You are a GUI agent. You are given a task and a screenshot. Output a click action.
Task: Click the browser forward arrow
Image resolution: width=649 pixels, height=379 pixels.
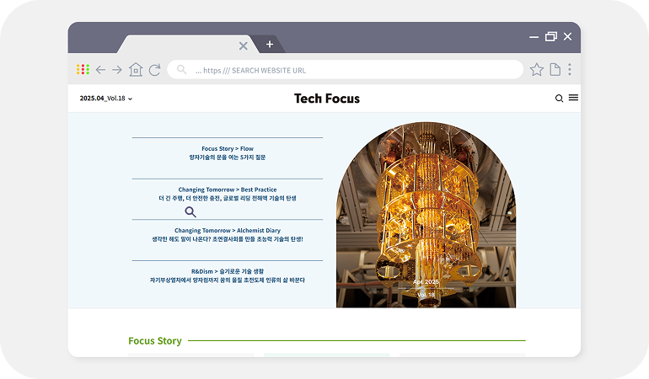(117, 70)
